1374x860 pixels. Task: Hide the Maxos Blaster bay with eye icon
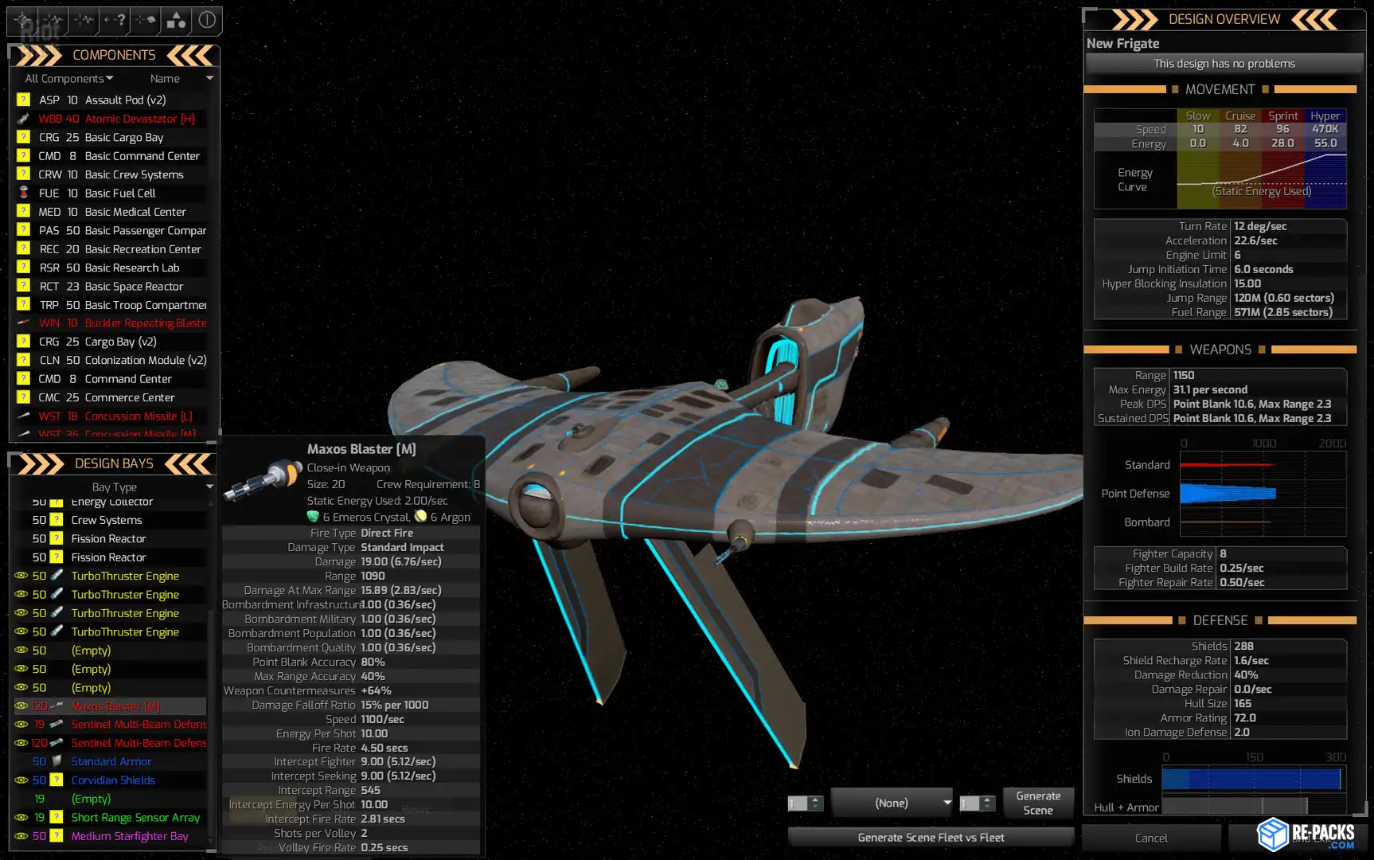point(21,706)
